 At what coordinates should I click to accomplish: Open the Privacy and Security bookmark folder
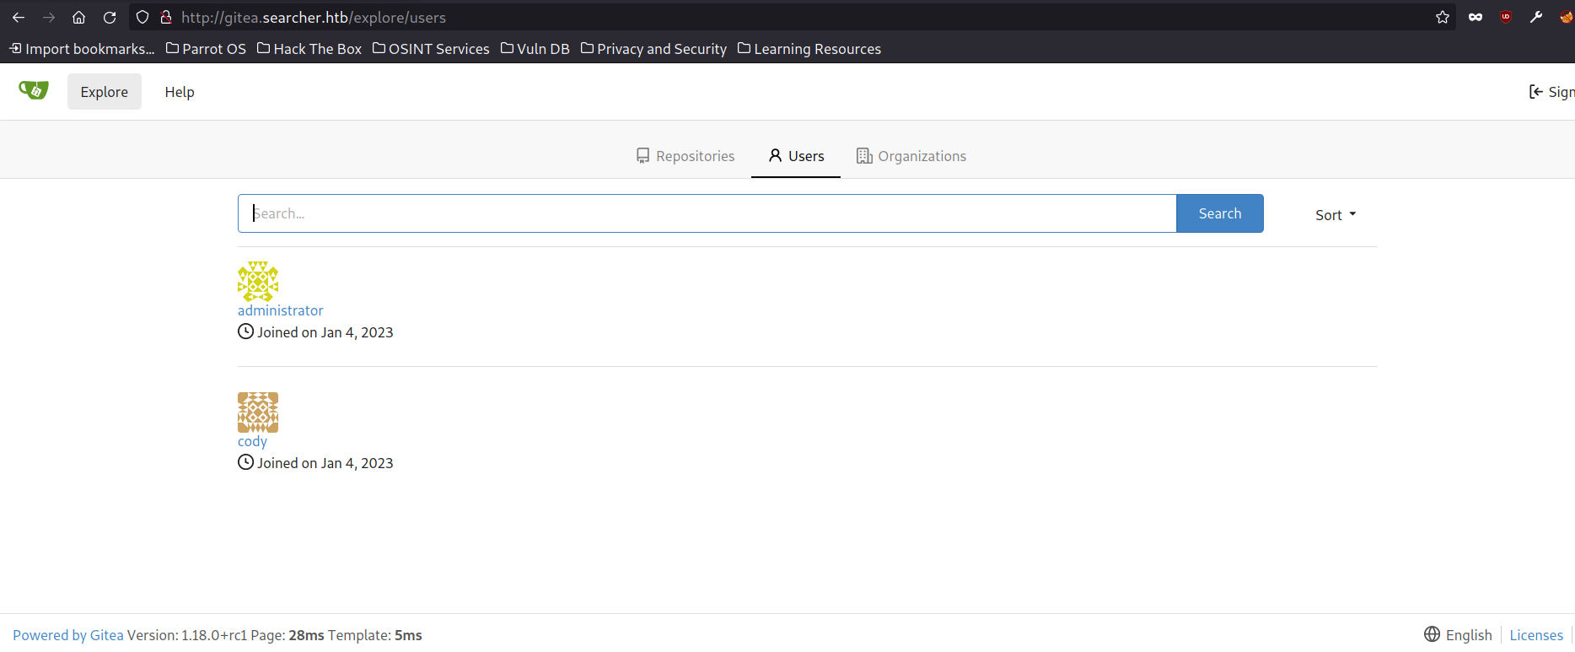point(654,49)
